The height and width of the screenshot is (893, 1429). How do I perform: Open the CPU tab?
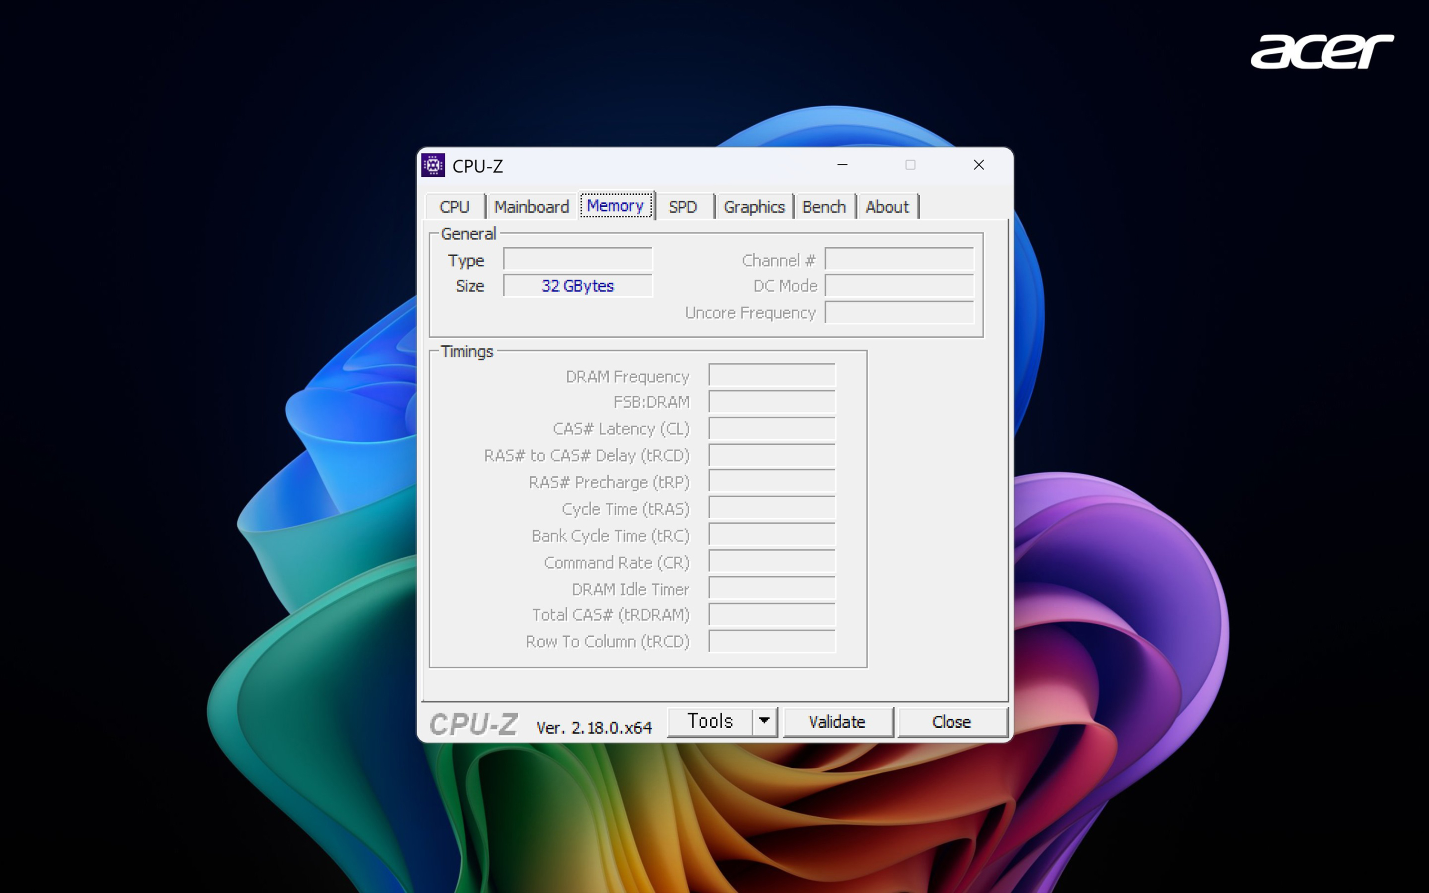pyautogui.click(x=455, y=207)
